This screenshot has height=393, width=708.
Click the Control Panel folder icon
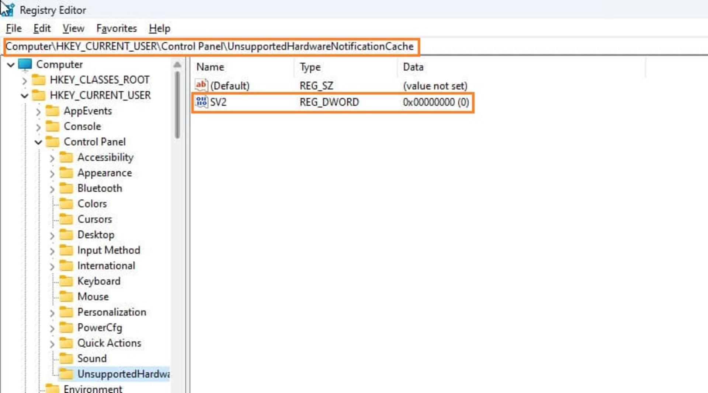(52, 141)
